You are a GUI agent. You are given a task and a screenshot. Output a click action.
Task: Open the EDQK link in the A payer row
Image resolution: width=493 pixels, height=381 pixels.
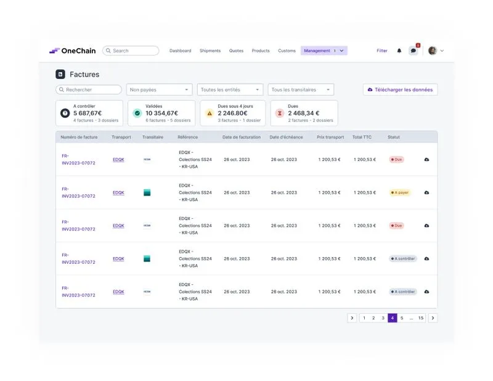[x=118, y=192]
